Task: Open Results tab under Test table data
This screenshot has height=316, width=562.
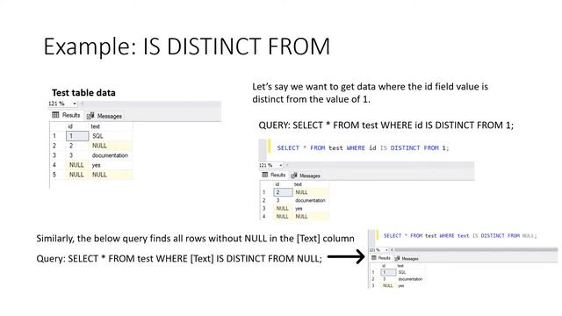Action: (67, 115)
